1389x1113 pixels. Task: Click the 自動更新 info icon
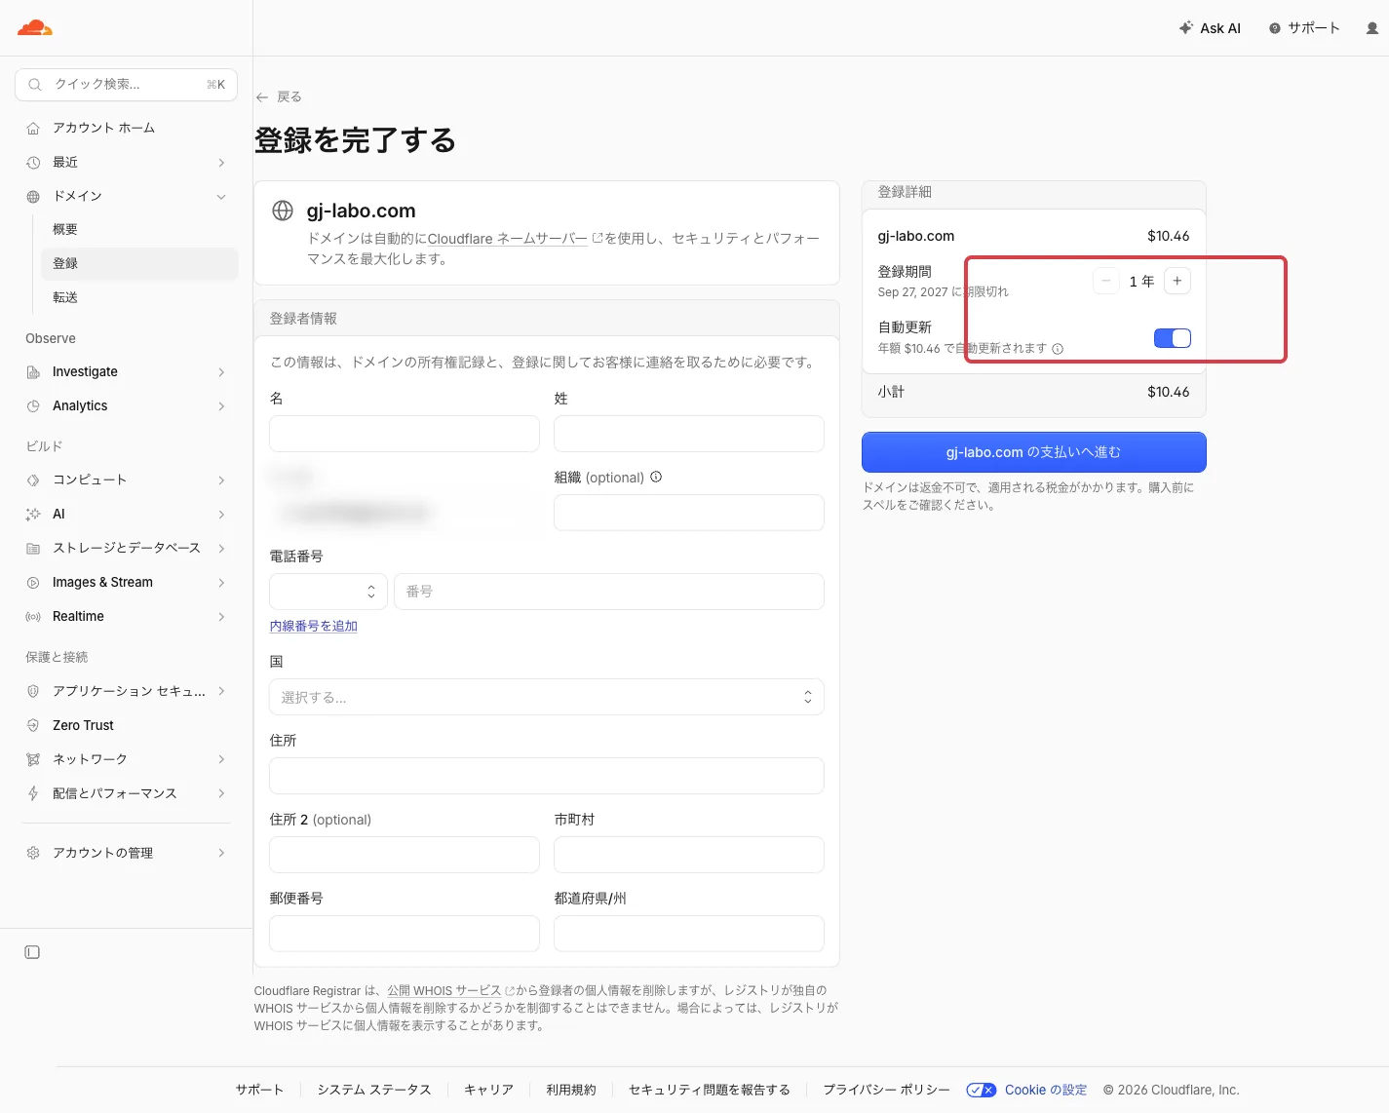[1058, 349]
